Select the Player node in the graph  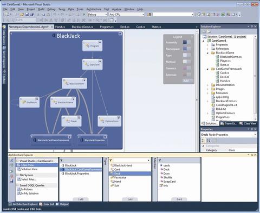click(x=71, y=121)
